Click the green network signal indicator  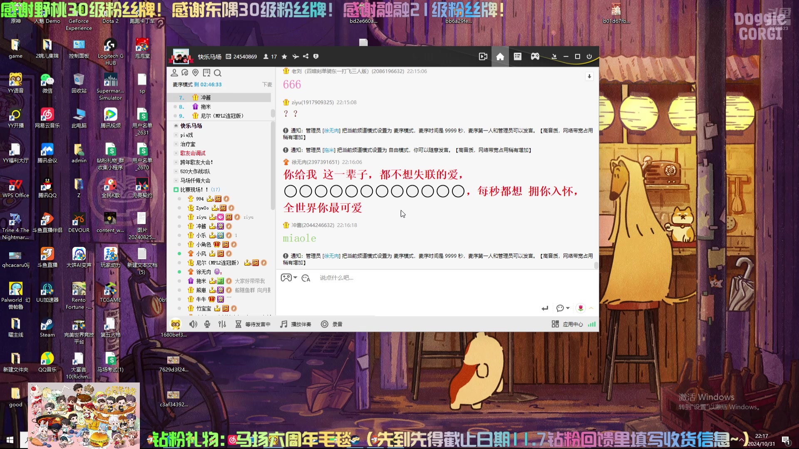[x=592, y=324]
